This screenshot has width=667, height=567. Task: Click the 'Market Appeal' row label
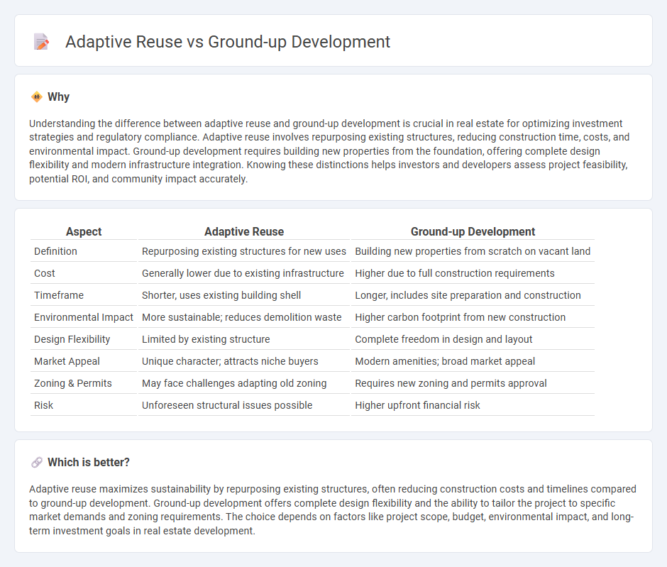(67, 361)
